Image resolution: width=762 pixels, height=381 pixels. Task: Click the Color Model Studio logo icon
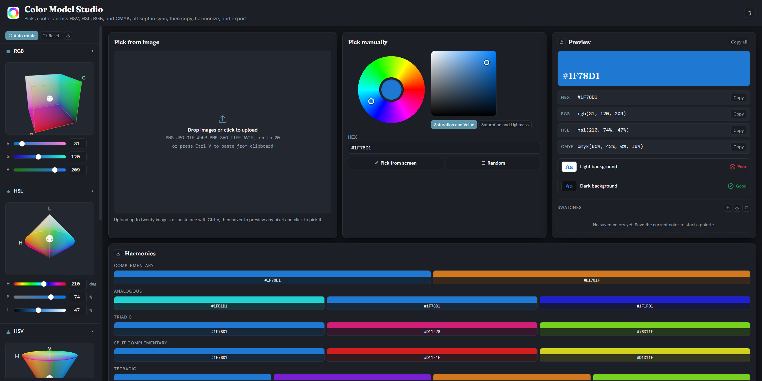point(13,13)
